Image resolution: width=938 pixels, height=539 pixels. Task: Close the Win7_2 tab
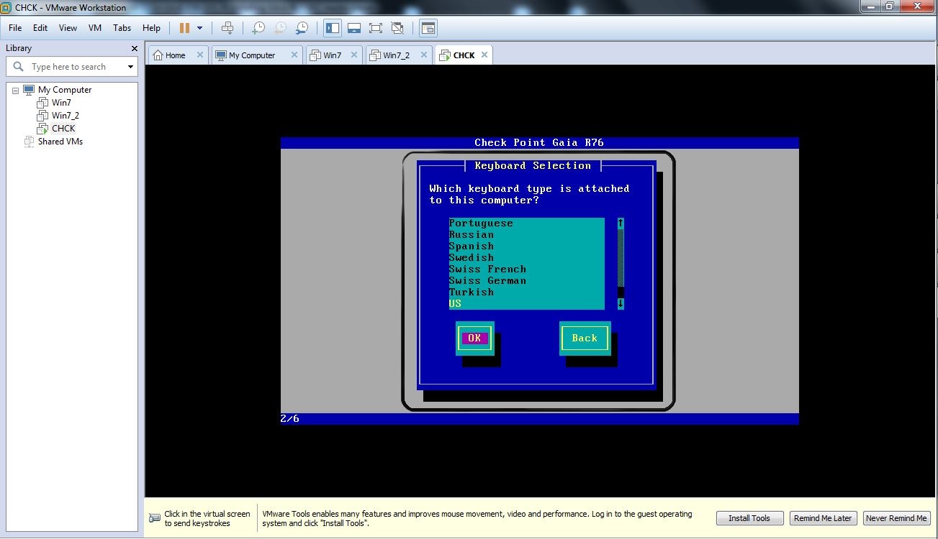(423, 55)
